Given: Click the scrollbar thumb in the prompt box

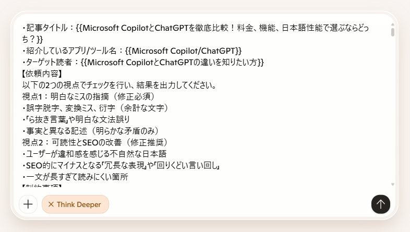Looking at the screenshot, I should pyautogui.click(x=392, y=32).
